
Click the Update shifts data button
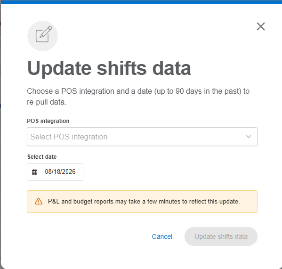[221, 236]
